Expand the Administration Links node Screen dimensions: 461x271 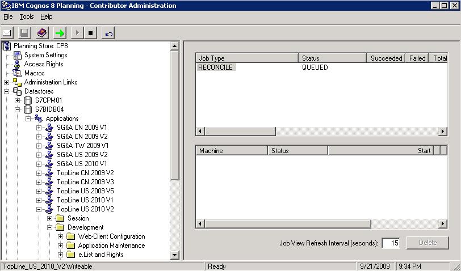coord(7,82)
